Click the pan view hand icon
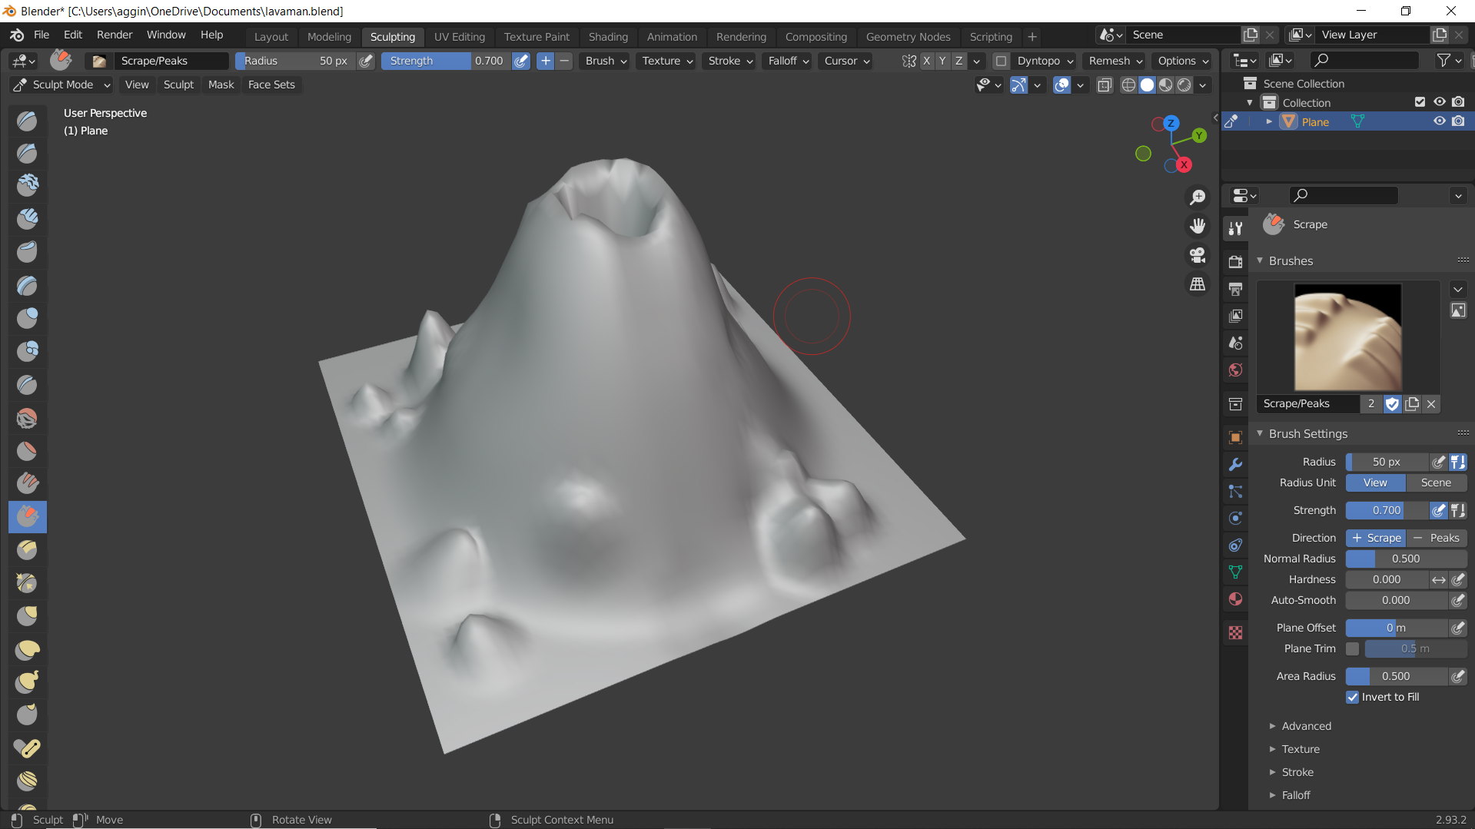 tap(1198, 226)
